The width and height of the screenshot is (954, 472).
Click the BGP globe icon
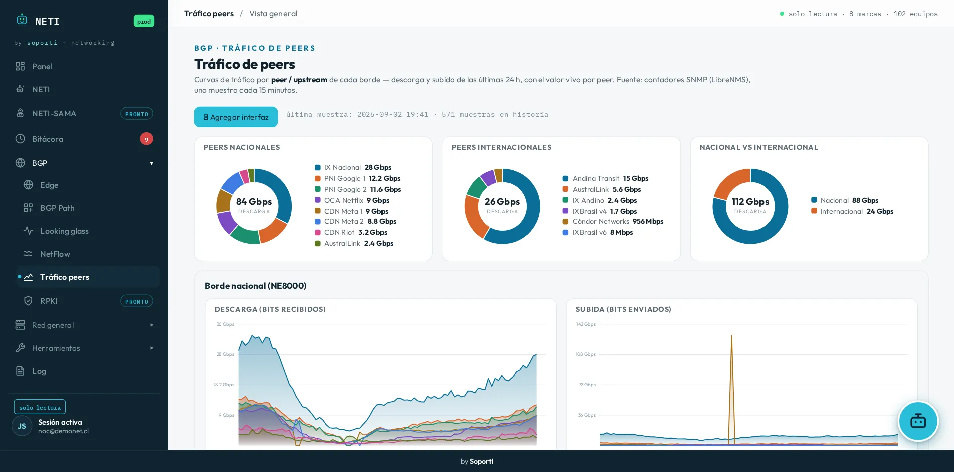pyautogui.click(x=20, y=163)
